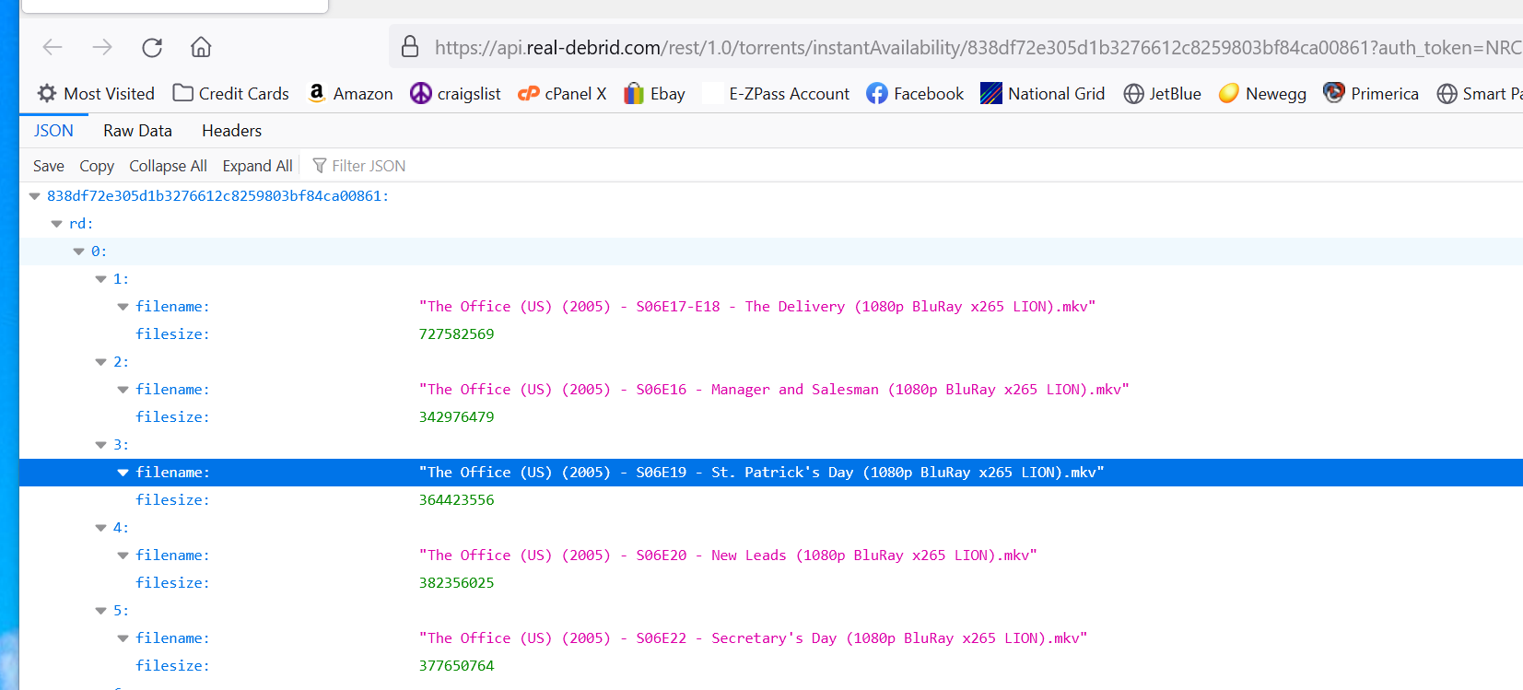The height and width of the screenshot is (690, 1523).
Task: Toggle filename arrow for Secretary's Day entry
Action: pyautogui.click(x=123, y=638)
